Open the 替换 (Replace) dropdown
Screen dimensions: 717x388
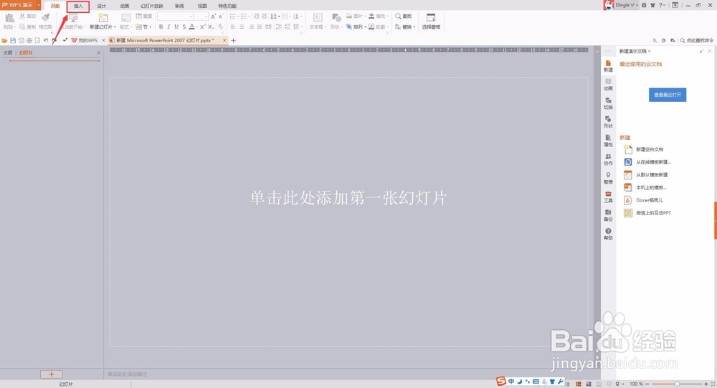coord(406,27)
